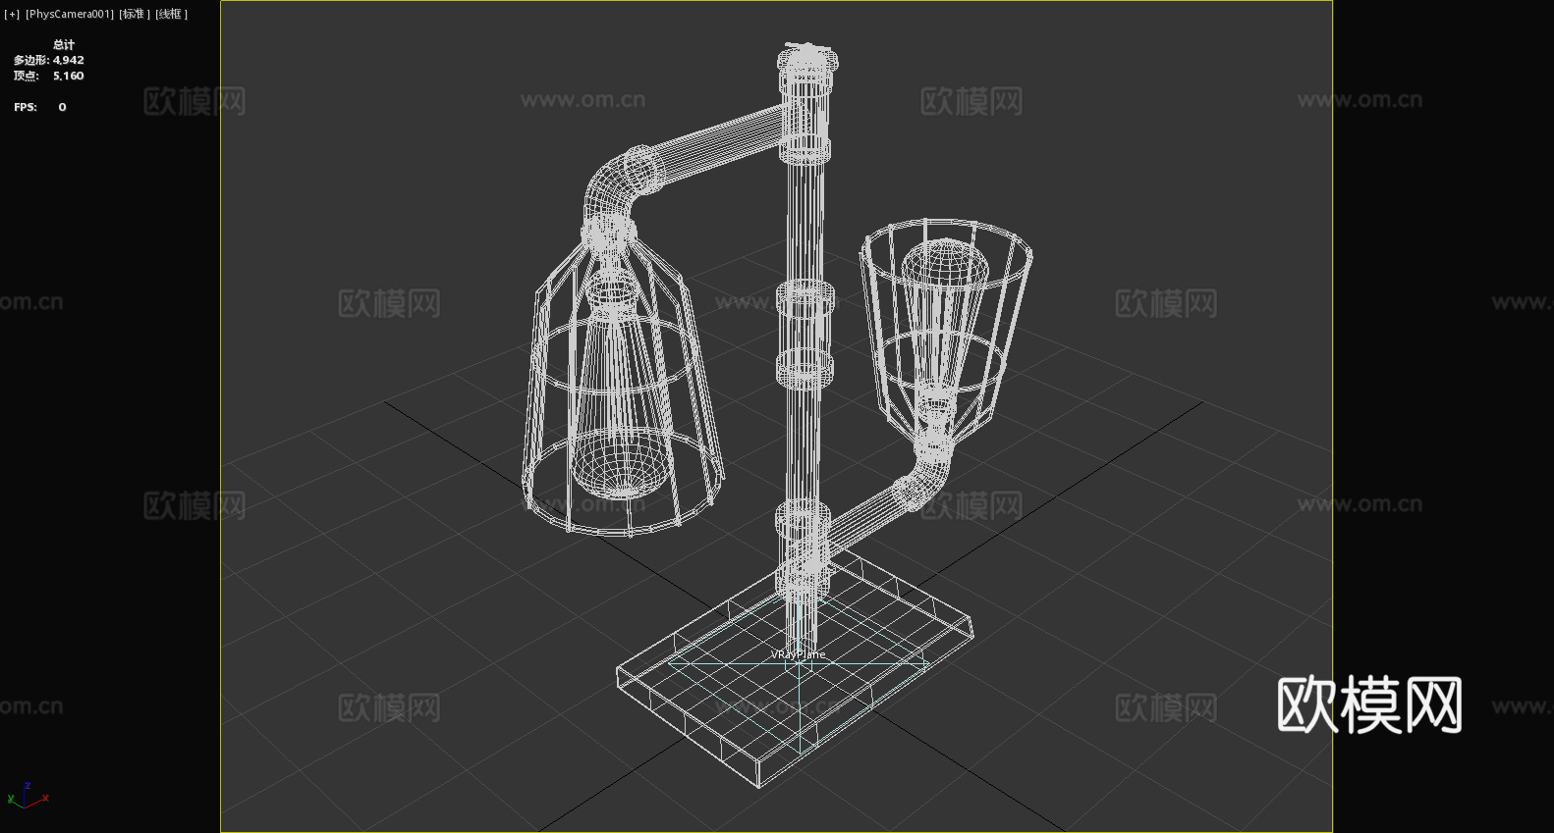The image size is (1554, 833).
Task: Click the vertex count value 5,160
Action: click(69, 77)
